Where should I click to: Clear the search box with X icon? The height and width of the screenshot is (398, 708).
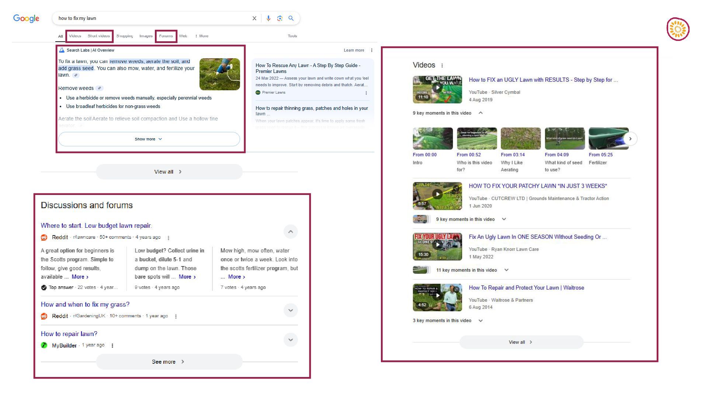254,18
